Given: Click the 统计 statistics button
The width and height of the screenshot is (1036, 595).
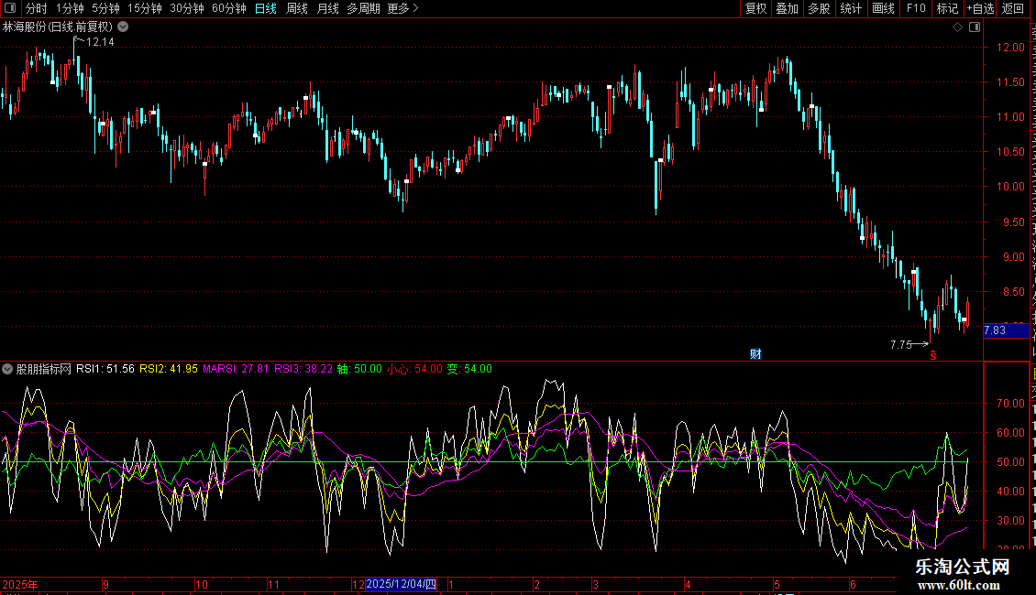Looking at the screenshot, I should tap(851, 8).
